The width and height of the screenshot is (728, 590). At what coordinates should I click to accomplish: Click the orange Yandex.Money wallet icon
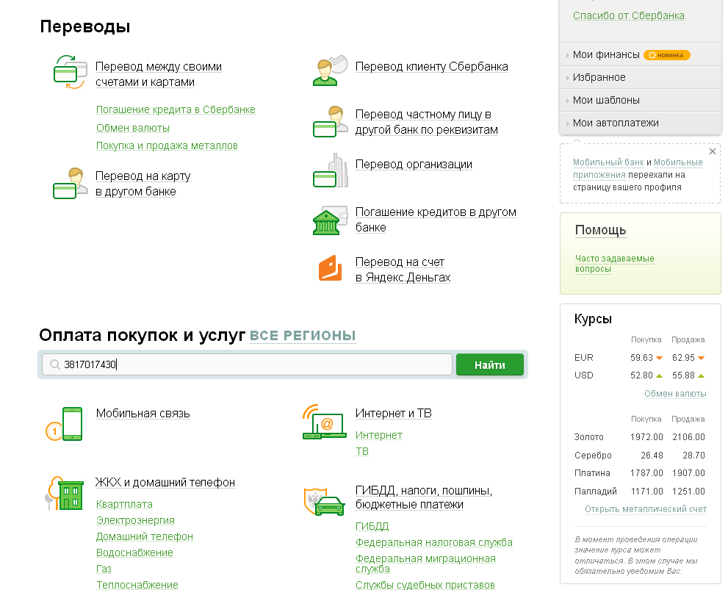pyautogui.click(x=330, y=268)
